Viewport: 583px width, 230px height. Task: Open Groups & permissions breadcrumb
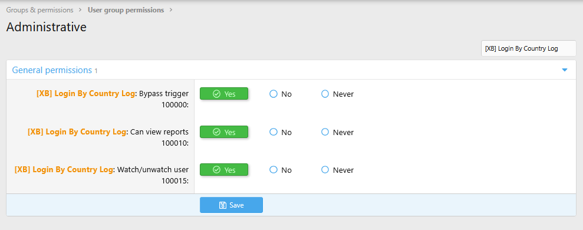click(39, 10)
